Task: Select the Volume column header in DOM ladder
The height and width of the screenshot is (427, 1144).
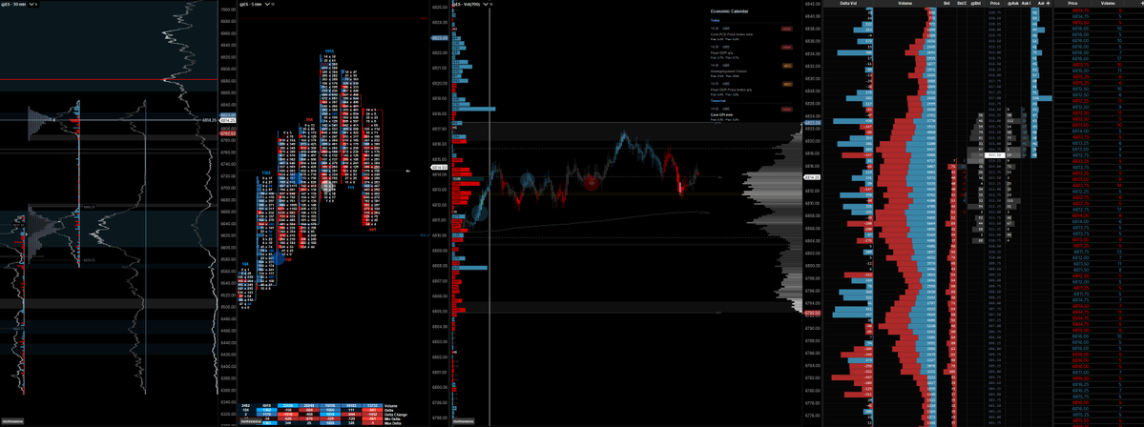Action: pos(905,4)
